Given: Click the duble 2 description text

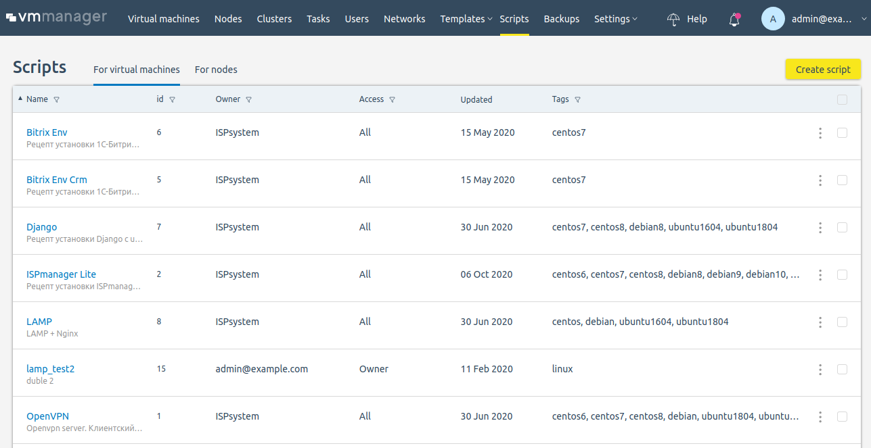Looking at the screenshot, I should pos(40,381).
